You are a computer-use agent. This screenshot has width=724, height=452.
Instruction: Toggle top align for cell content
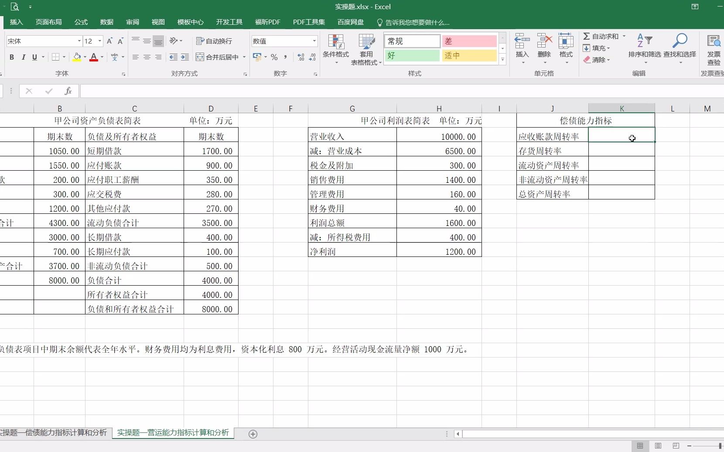tap(136, 41)
